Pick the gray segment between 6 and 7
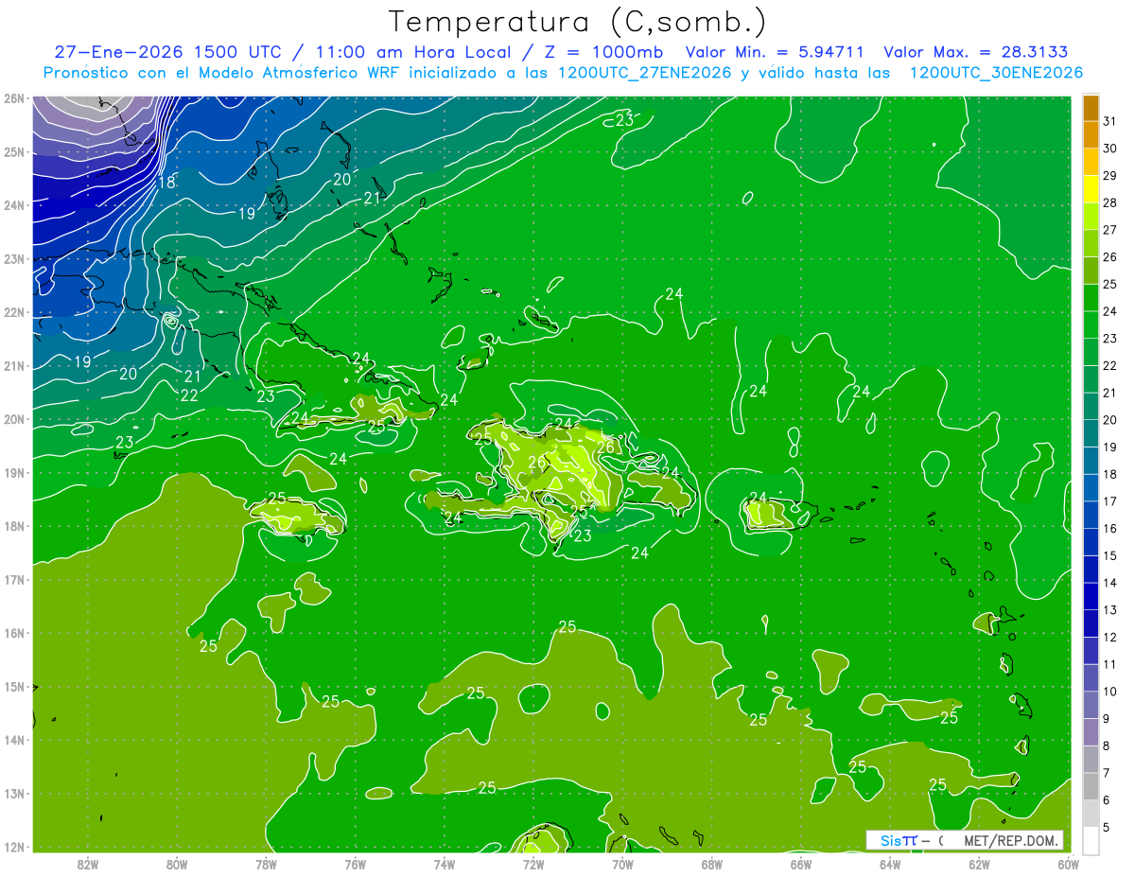The height and width of the screenshot is (877, 1135). coord(1091,786)
